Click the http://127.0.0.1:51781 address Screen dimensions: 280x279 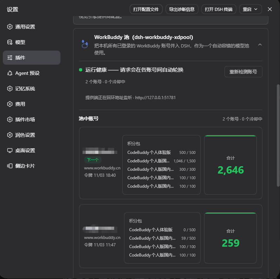155,98
